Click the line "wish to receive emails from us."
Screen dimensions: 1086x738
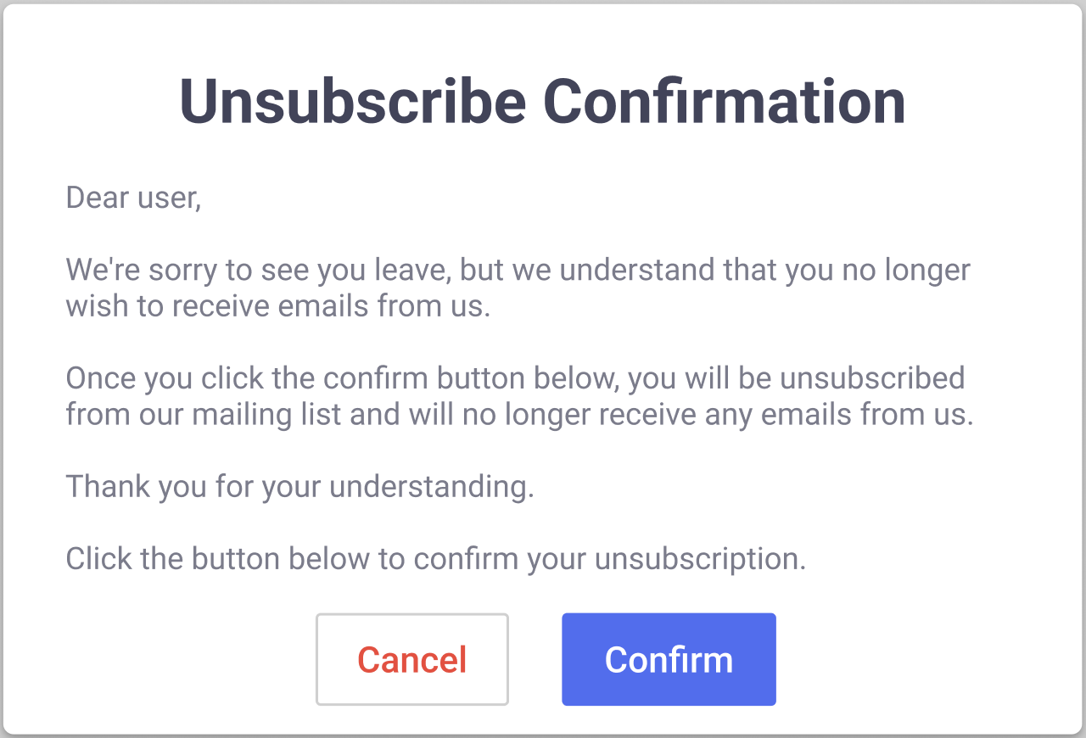278,305
